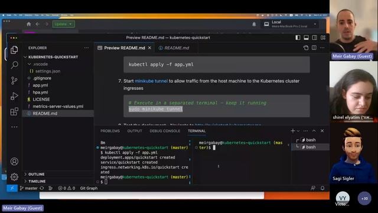Viewport: 378px width, 213px height.
Task: Open Accounts menu in activity bar
Action: click(14, 162)
